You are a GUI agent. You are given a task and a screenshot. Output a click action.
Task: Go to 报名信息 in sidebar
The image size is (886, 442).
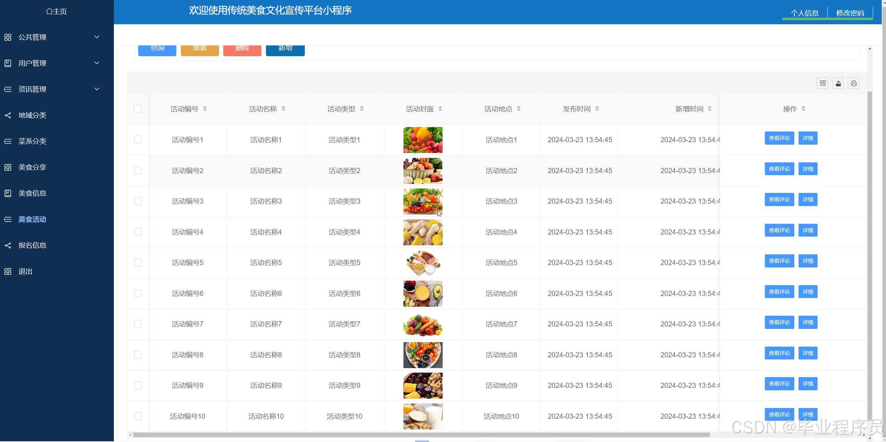pyautogui.click(x=32, y=245)
